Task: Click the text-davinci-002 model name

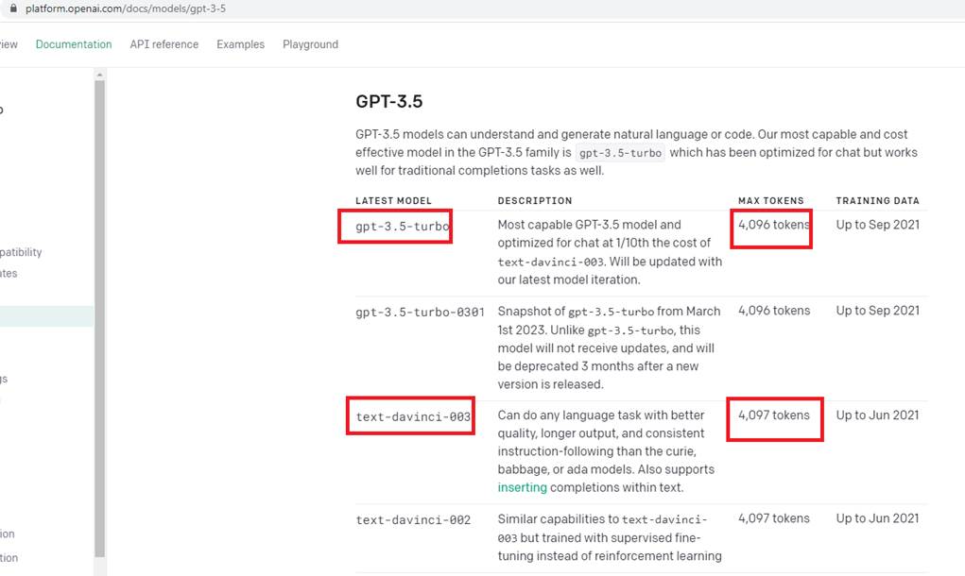Action: 413,519
